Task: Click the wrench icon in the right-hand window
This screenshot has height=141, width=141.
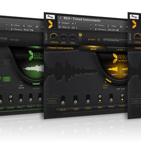Action: [x=134, y=17]
